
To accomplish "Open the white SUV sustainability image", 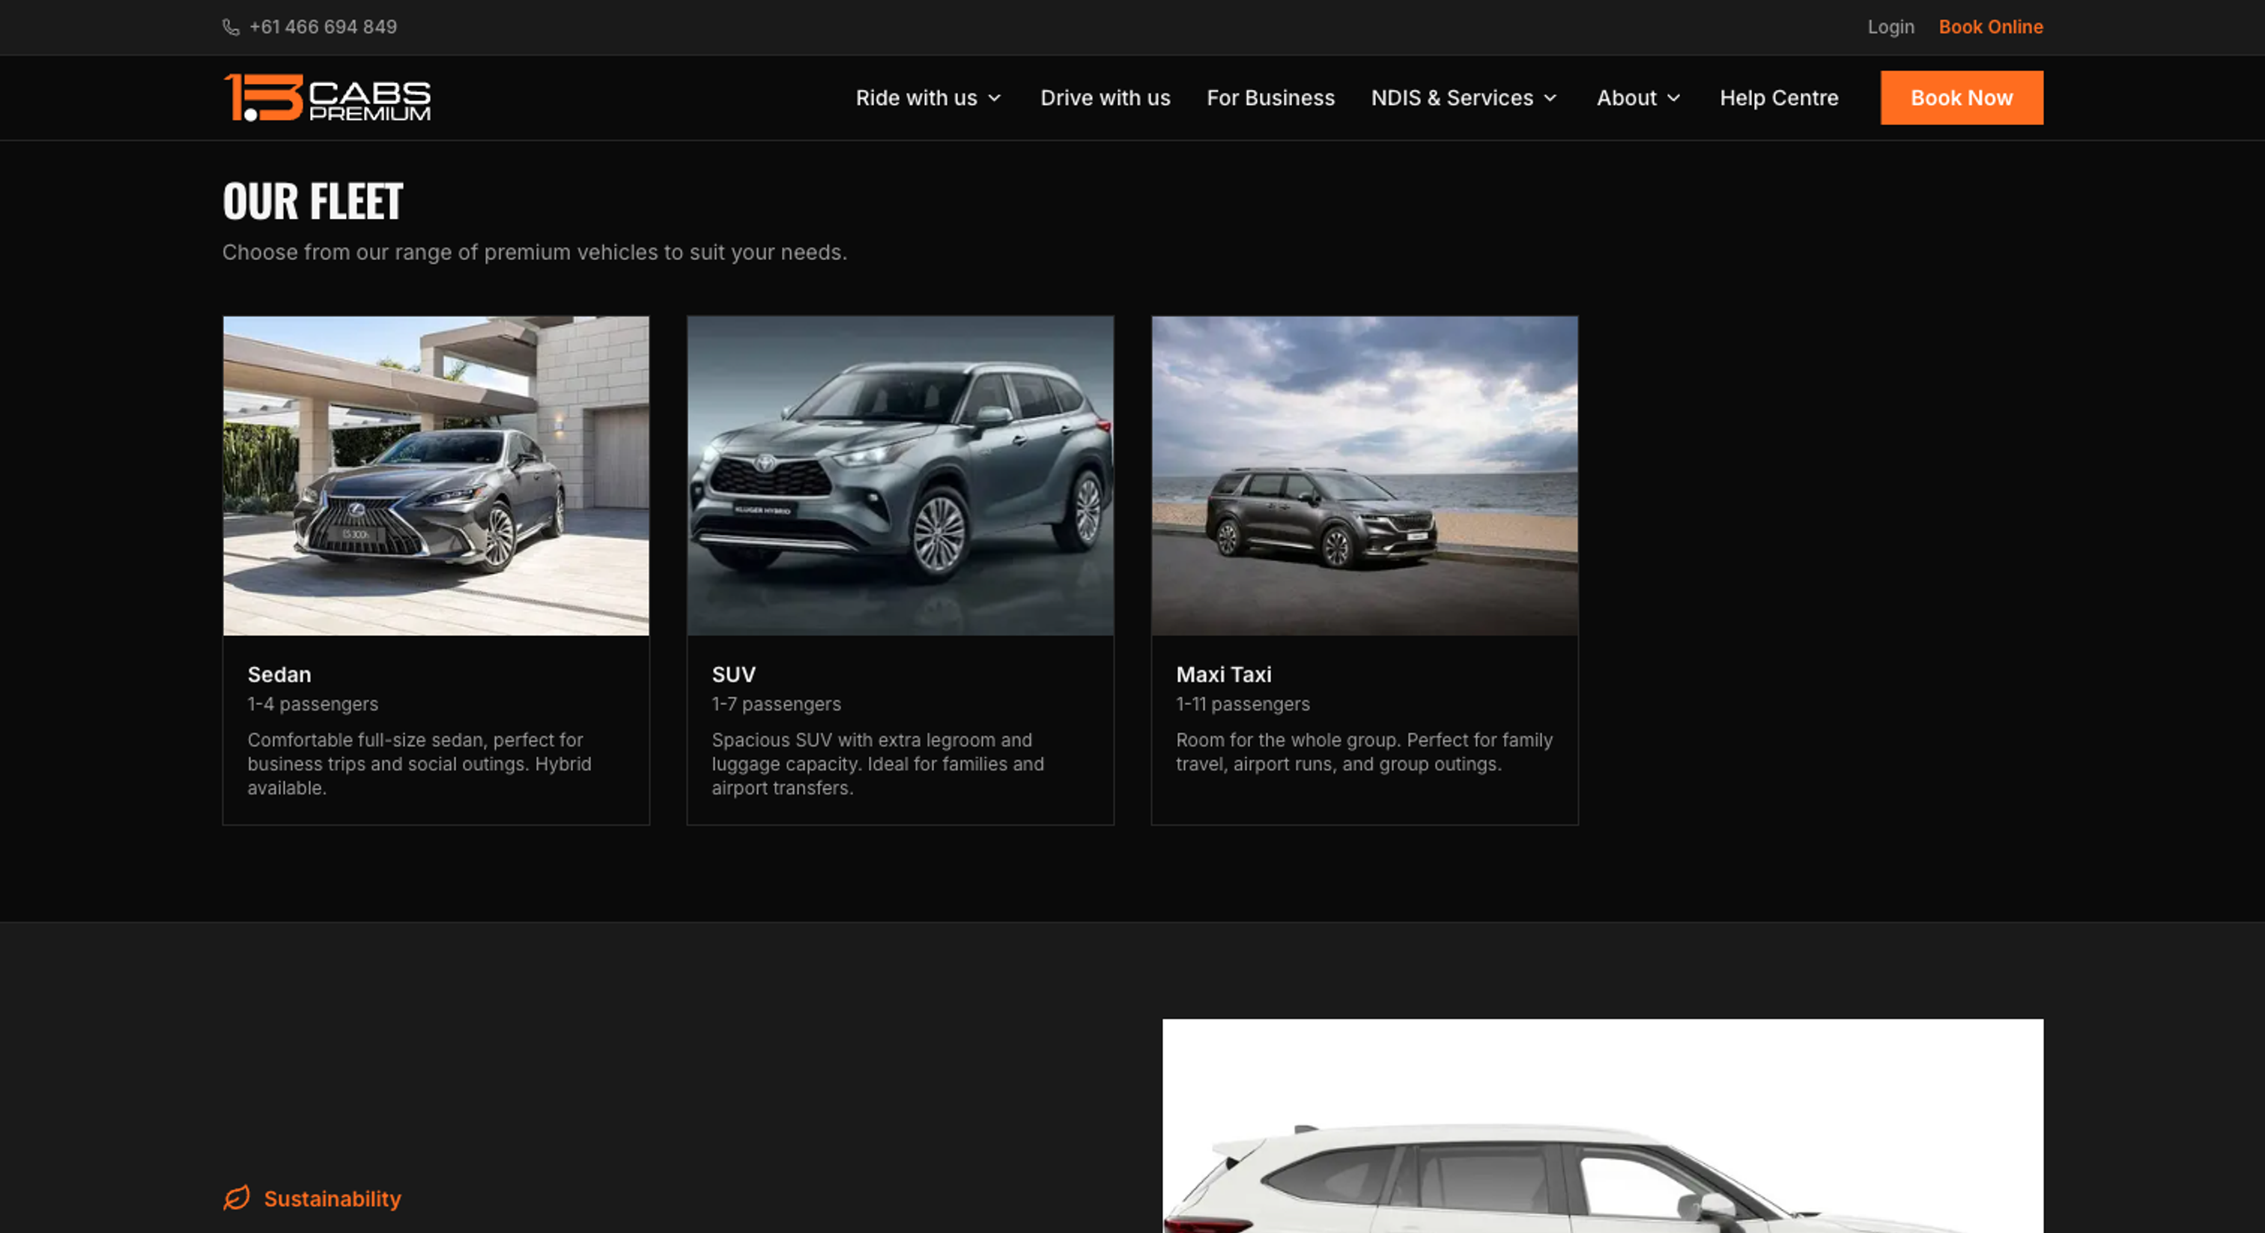I will 1603,1126.
